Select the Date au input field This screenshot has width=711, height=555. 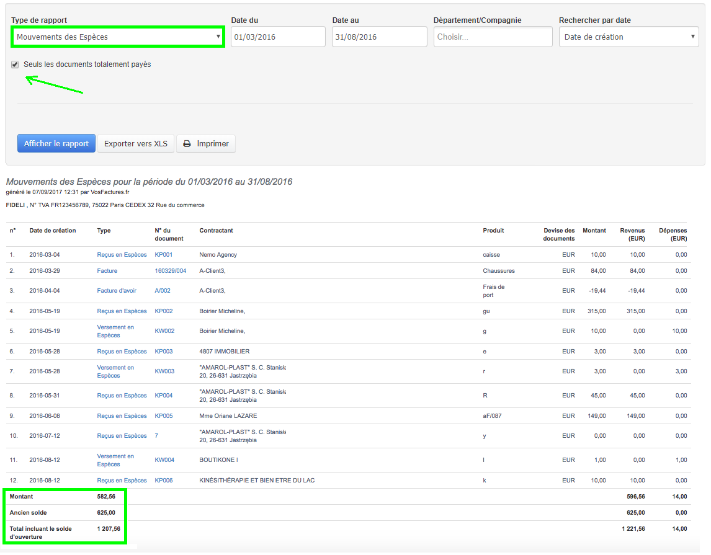click(379, 37)
